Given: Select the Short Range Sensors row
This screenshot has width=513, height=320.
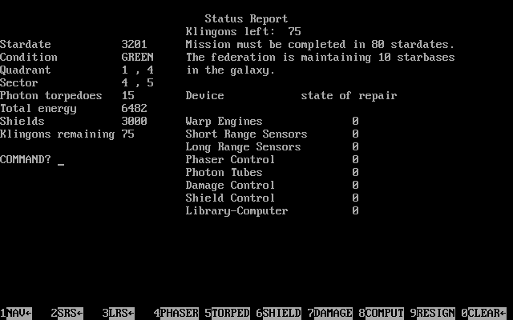Looking at the screenshot, I should click(273, 134).
